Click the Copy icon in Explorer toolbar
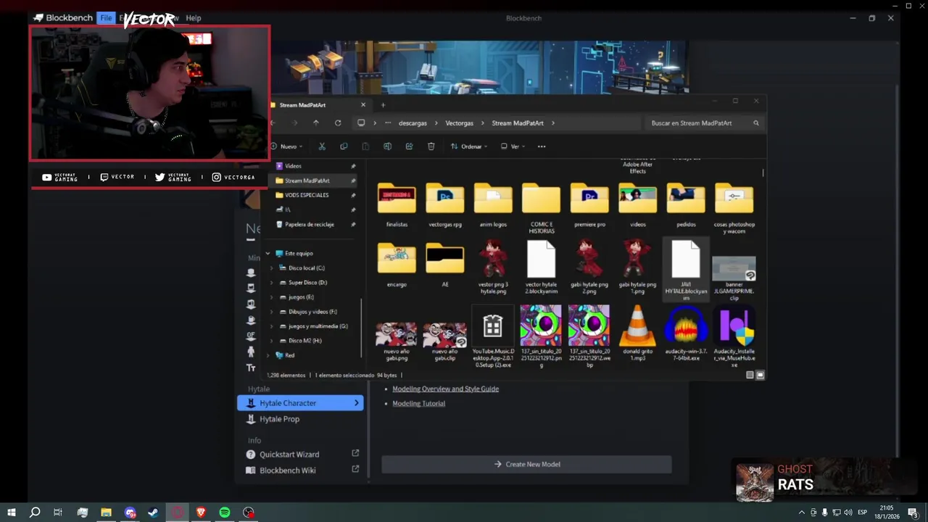This screenshot has width=928, height=522. click(344, 146)
